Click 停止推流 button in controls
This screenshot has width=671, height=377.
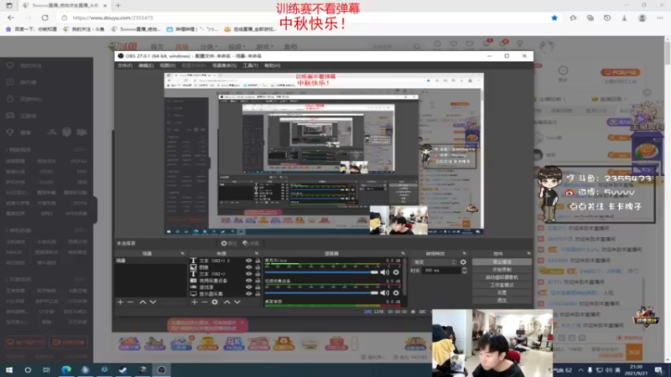point(502,261)
